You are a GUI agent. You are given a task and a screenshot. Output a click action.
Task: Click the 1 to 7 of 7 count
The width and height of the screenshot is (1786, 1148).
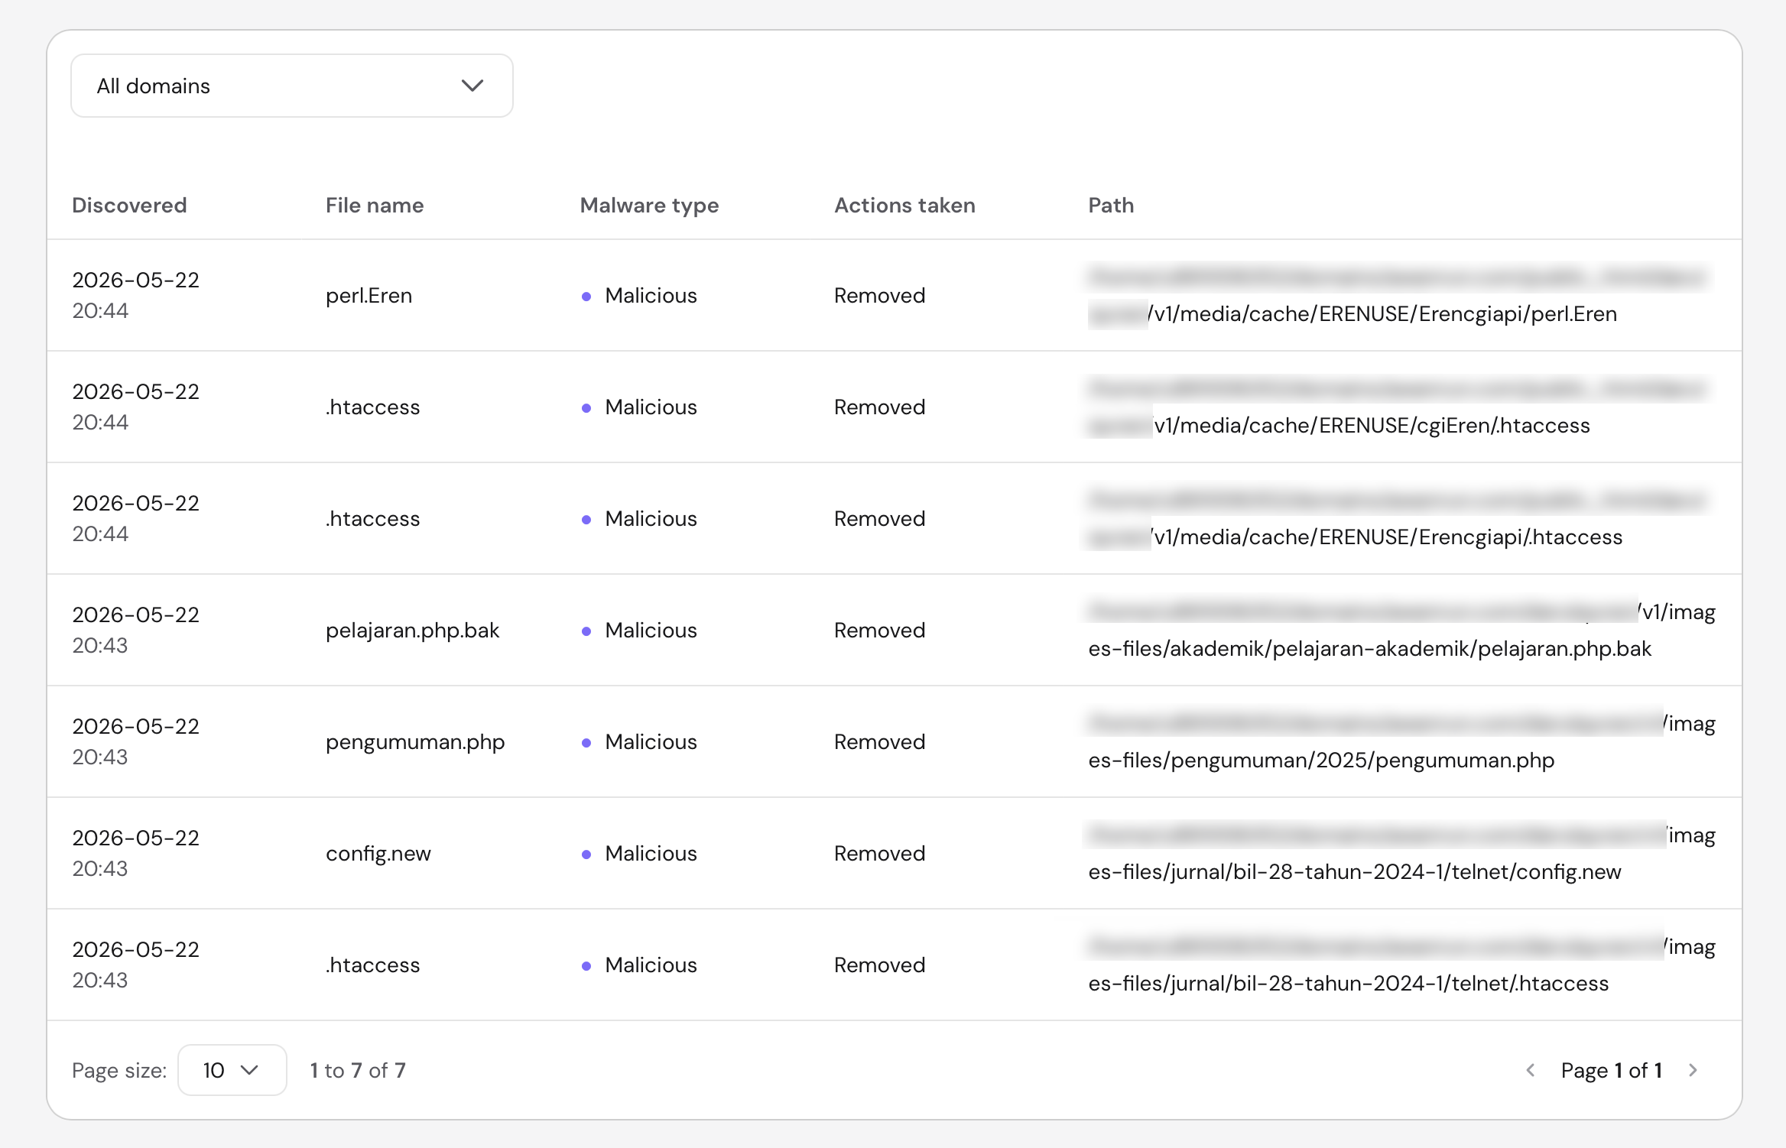358,1070
